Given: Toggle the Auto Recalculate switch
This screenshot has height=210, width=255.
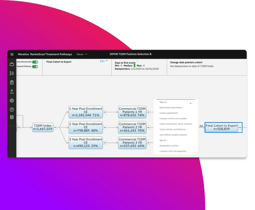Looking at the screenshot, I should (35, 62).
